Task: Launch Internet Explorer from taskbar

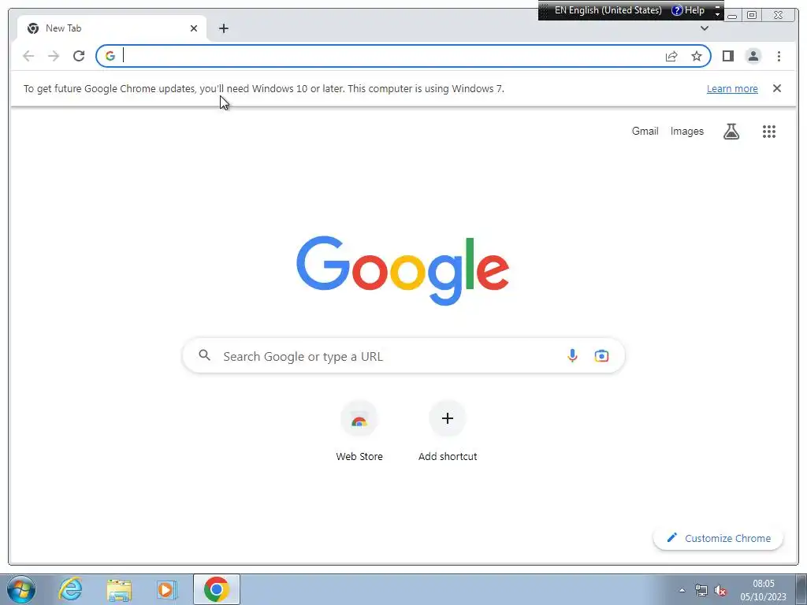Action: point(70,589)
